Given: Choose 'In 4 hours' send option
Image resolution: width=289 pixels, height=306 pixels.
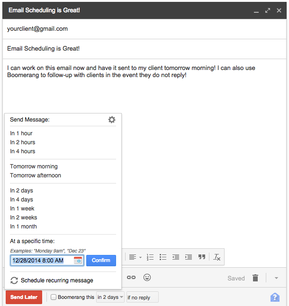Looking at the screenshot, I should [x=22, y=151].
